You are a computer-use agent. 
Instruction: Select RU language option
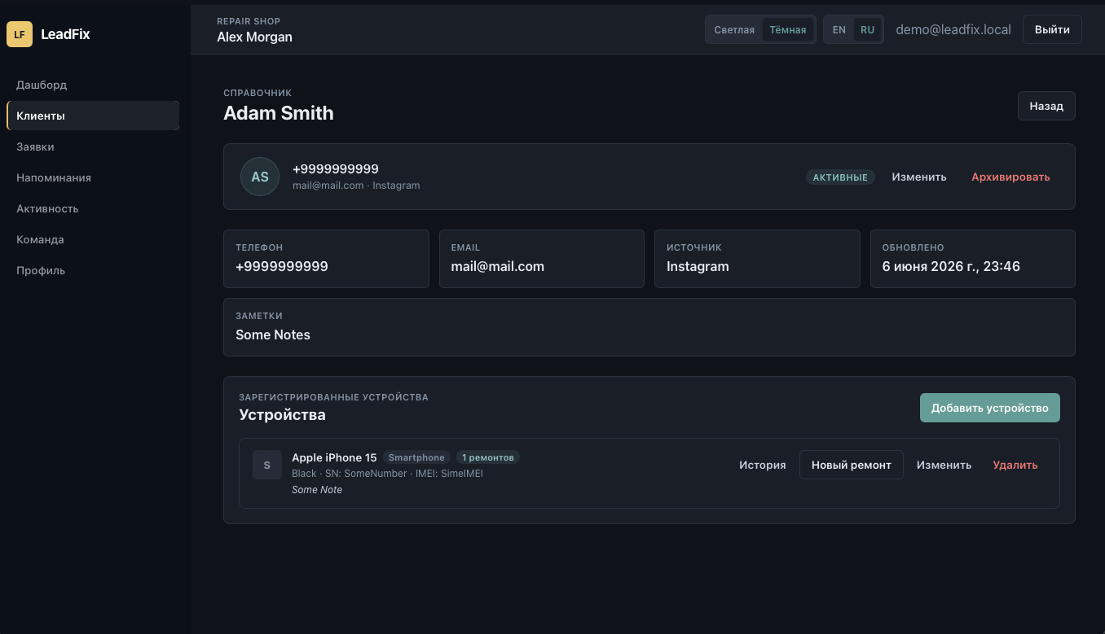867,29
